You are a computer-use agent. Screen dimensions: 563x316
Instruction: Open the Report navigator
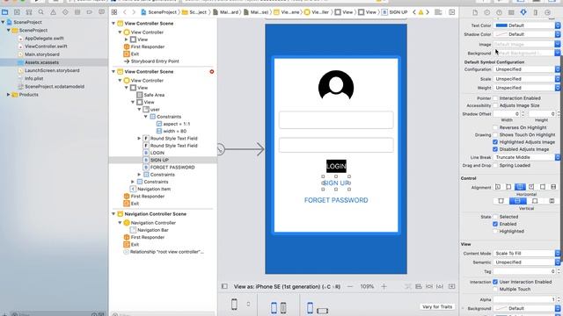[x=102, y=12]
